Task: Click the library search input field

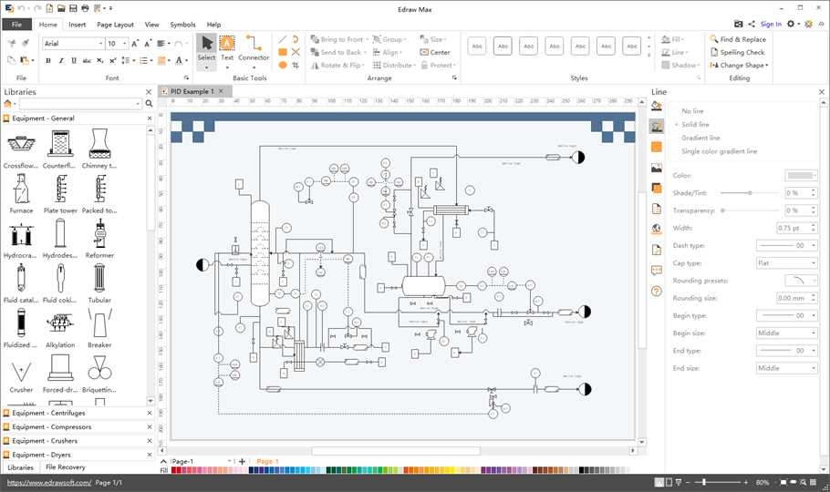Action: tap(80, 104)
